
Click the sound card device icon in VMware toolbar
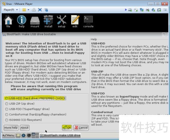point(153,10)
